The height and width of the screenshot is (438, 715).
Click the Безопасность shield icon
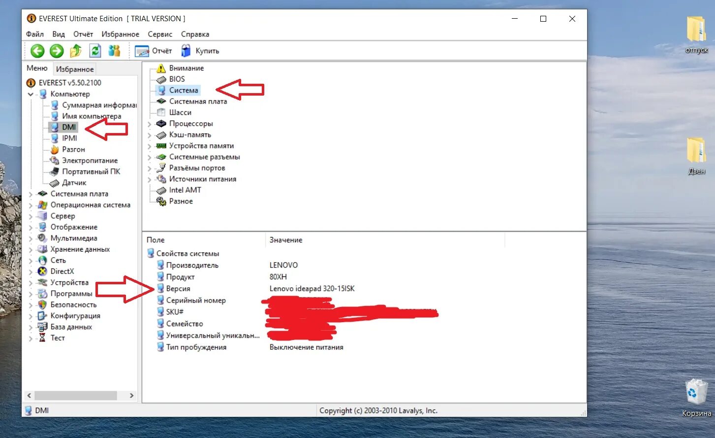(x=43, y=305)
